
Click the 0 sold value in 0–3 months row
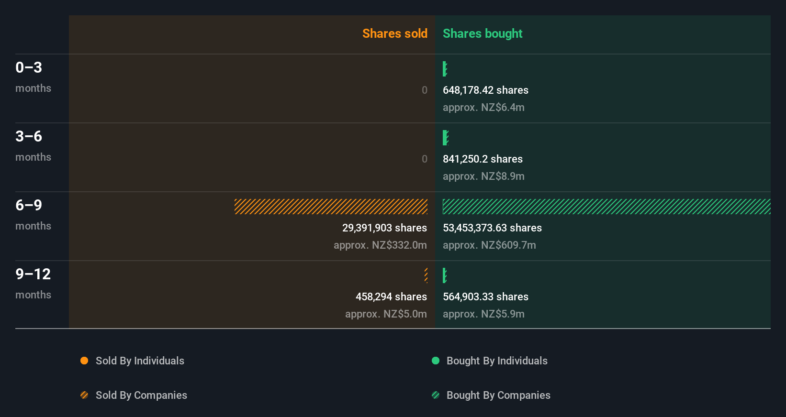coord(425,90)
